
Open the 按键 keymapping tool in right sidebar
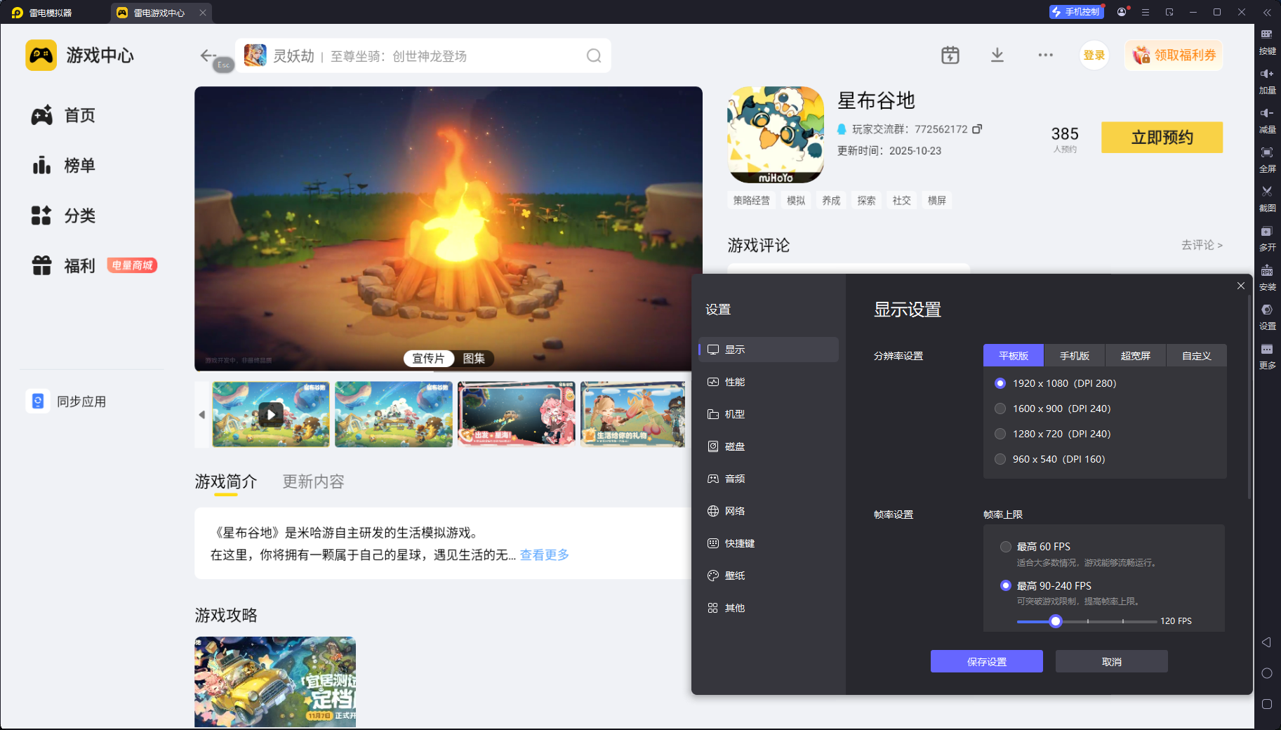(1267, 42)
